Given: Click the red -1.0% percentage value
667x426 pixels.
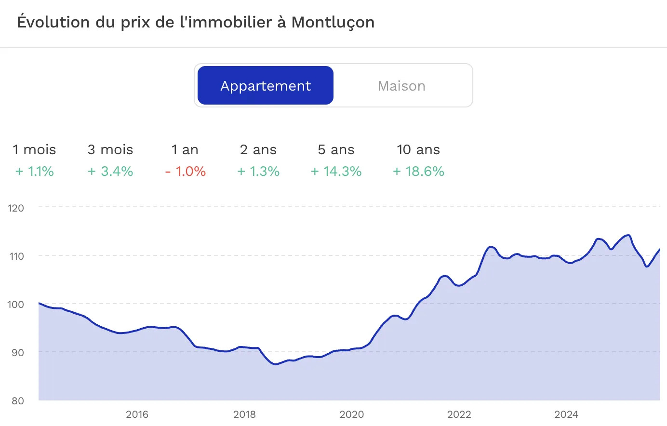Looking at the screenshot, I should click(185, 171).
